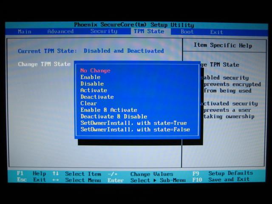Select Deactivate & Disable option

[x=114, y=116]
